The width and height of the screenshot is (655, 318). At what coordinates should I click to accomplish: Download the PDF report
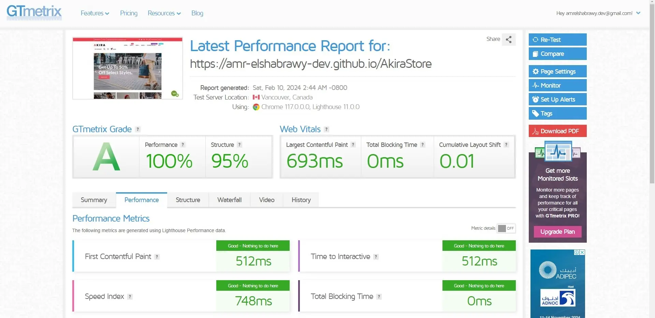click(x=557, y=131)
